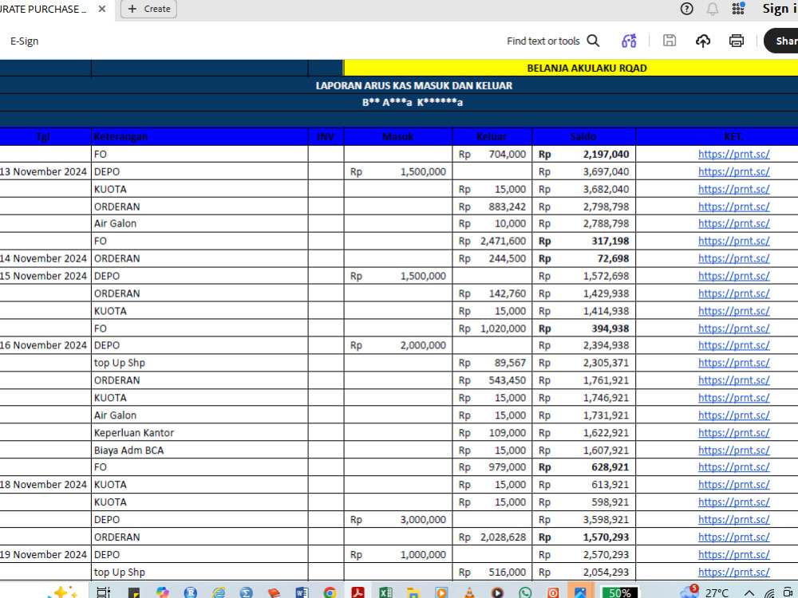The image size is (798, 598).
Task: Open Microsoft Word from the taskbar
Action: tap(302, 592)
